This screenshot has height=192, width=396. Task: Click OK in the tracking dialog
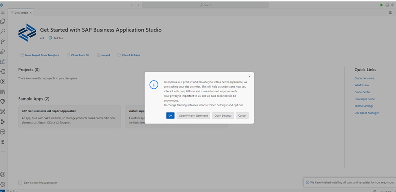pyautogui.click(x=170, y=115)
